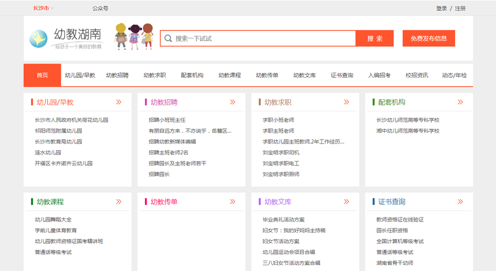Expand the 长沙市 city selector dropdown
Viewport: 496px width, 271px height.
44,8
